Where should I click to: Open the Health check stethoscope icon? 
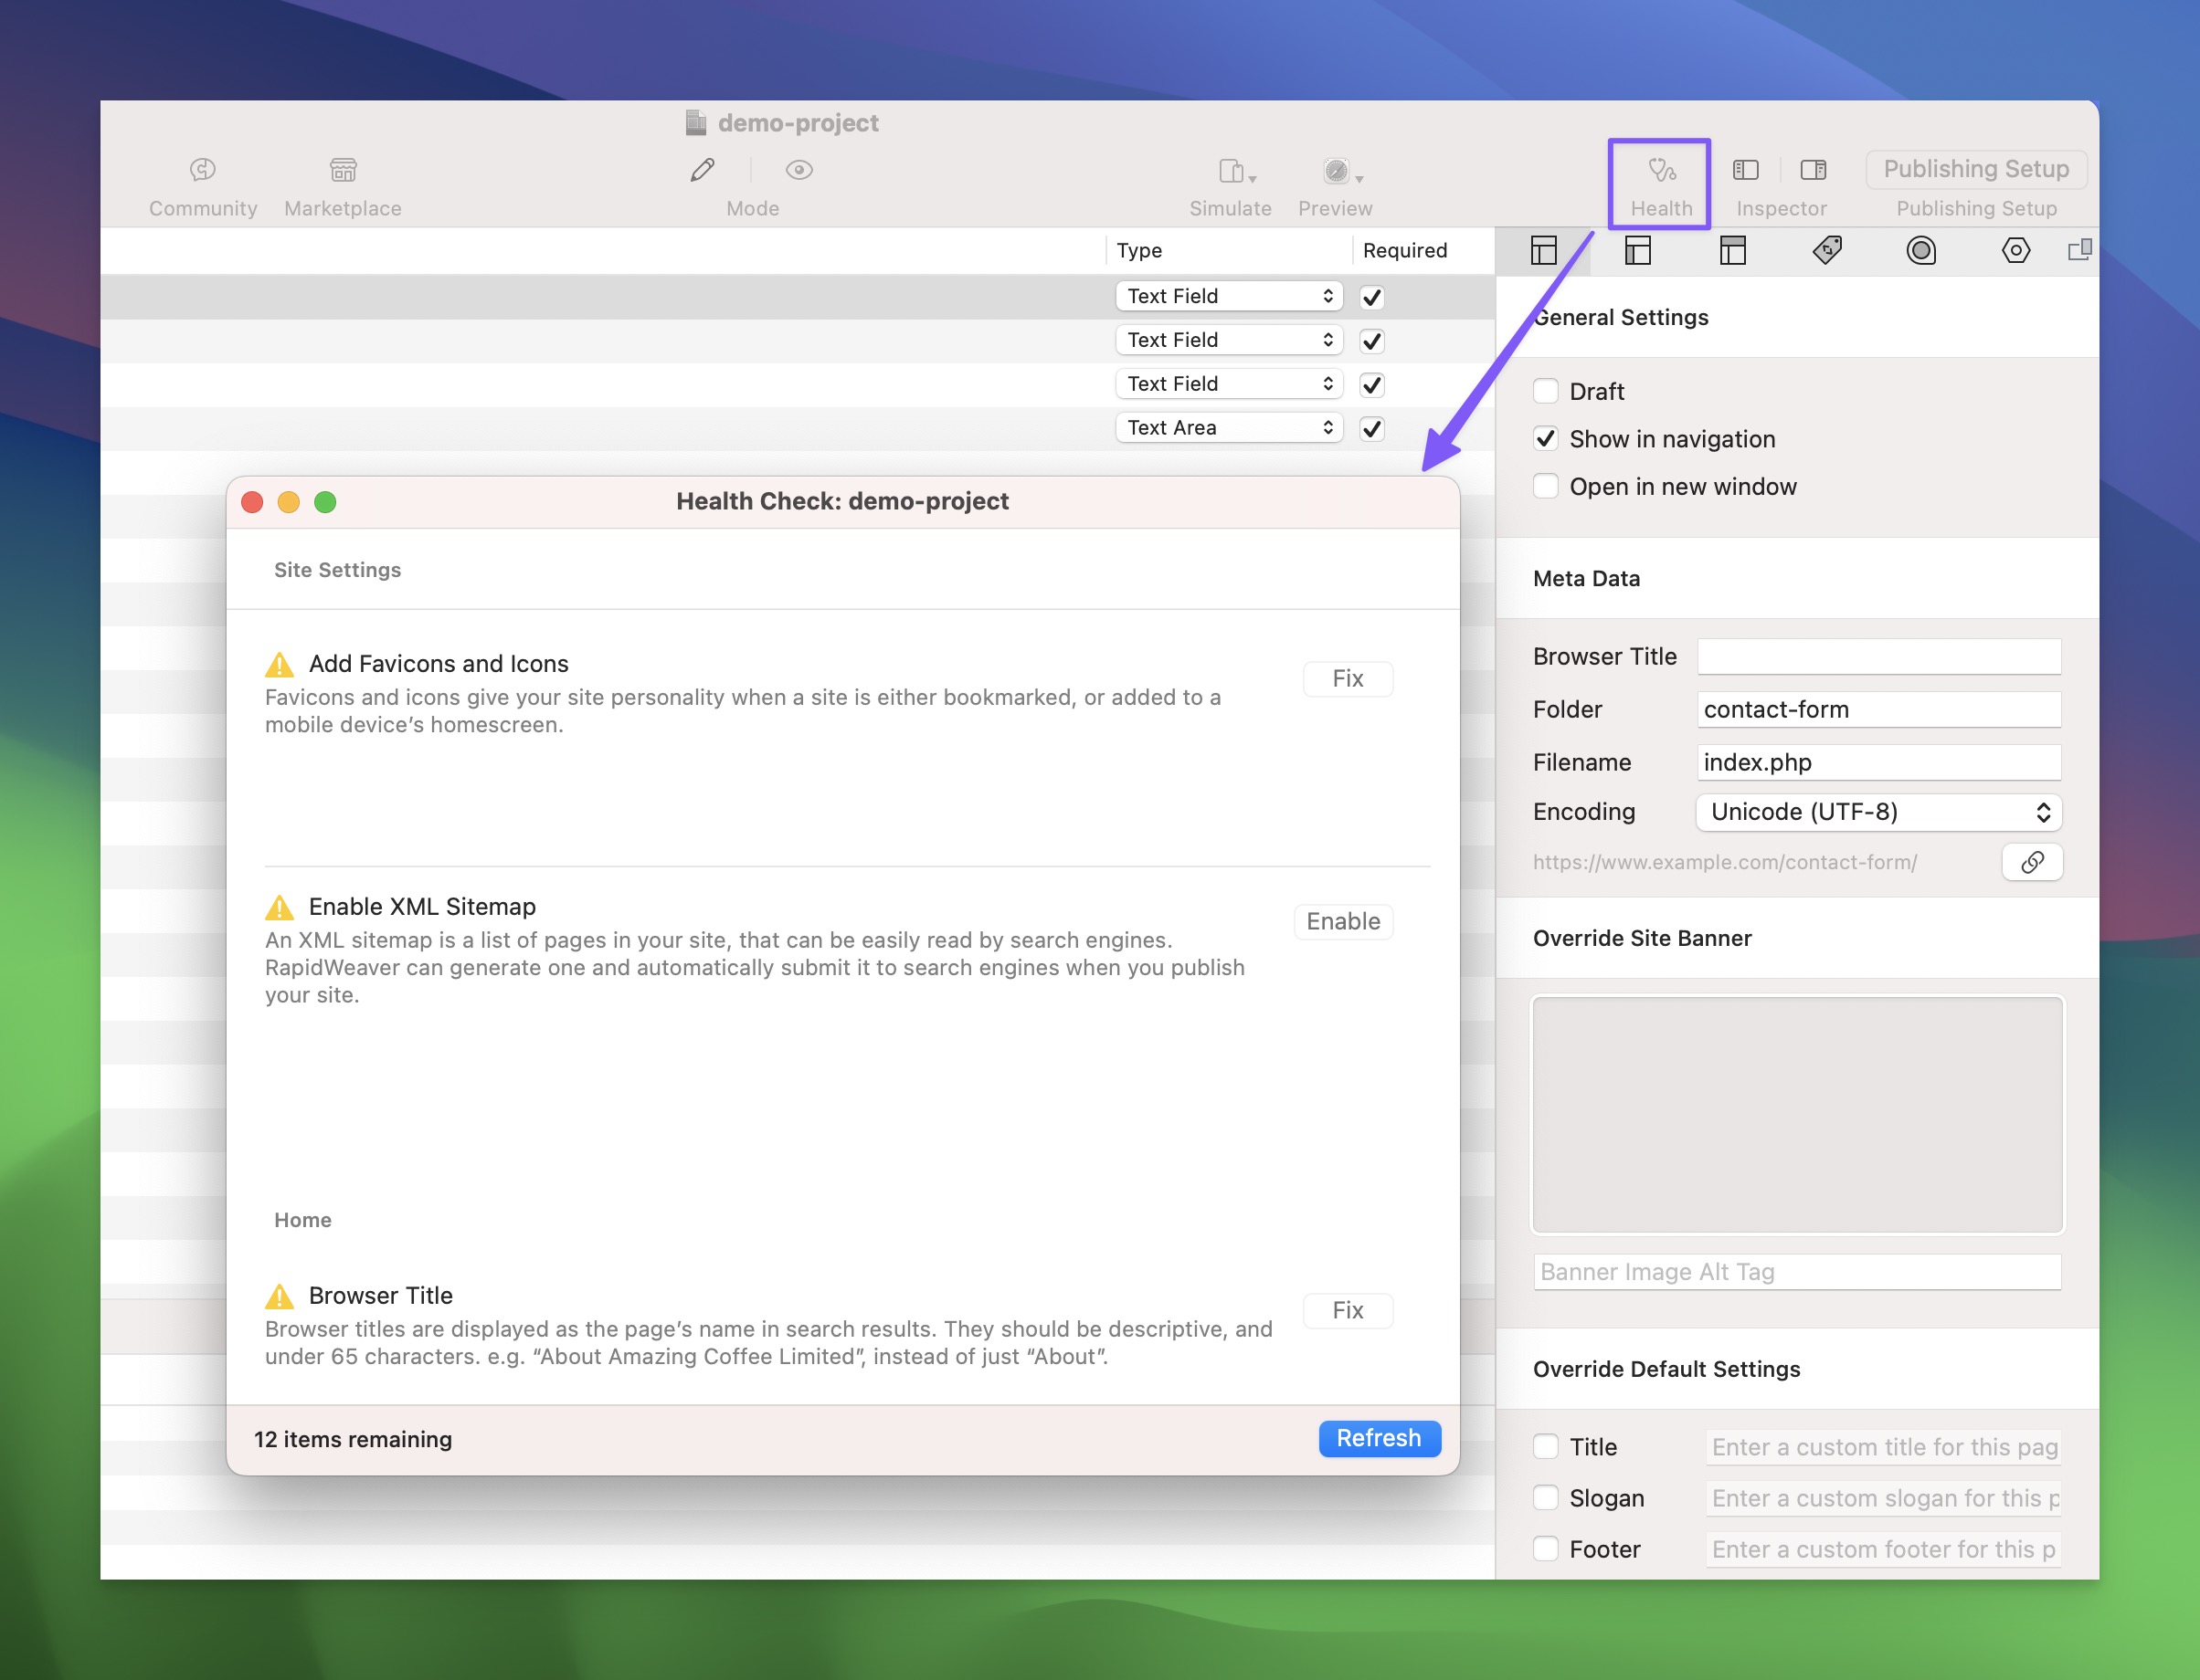[1661, 171]
